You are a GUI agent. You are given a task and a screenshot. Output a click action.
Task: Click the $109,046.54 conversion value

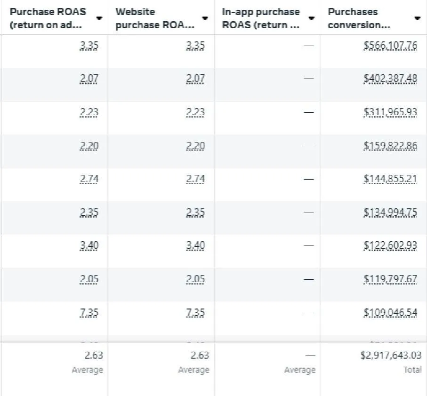click(x=390, y=313)
